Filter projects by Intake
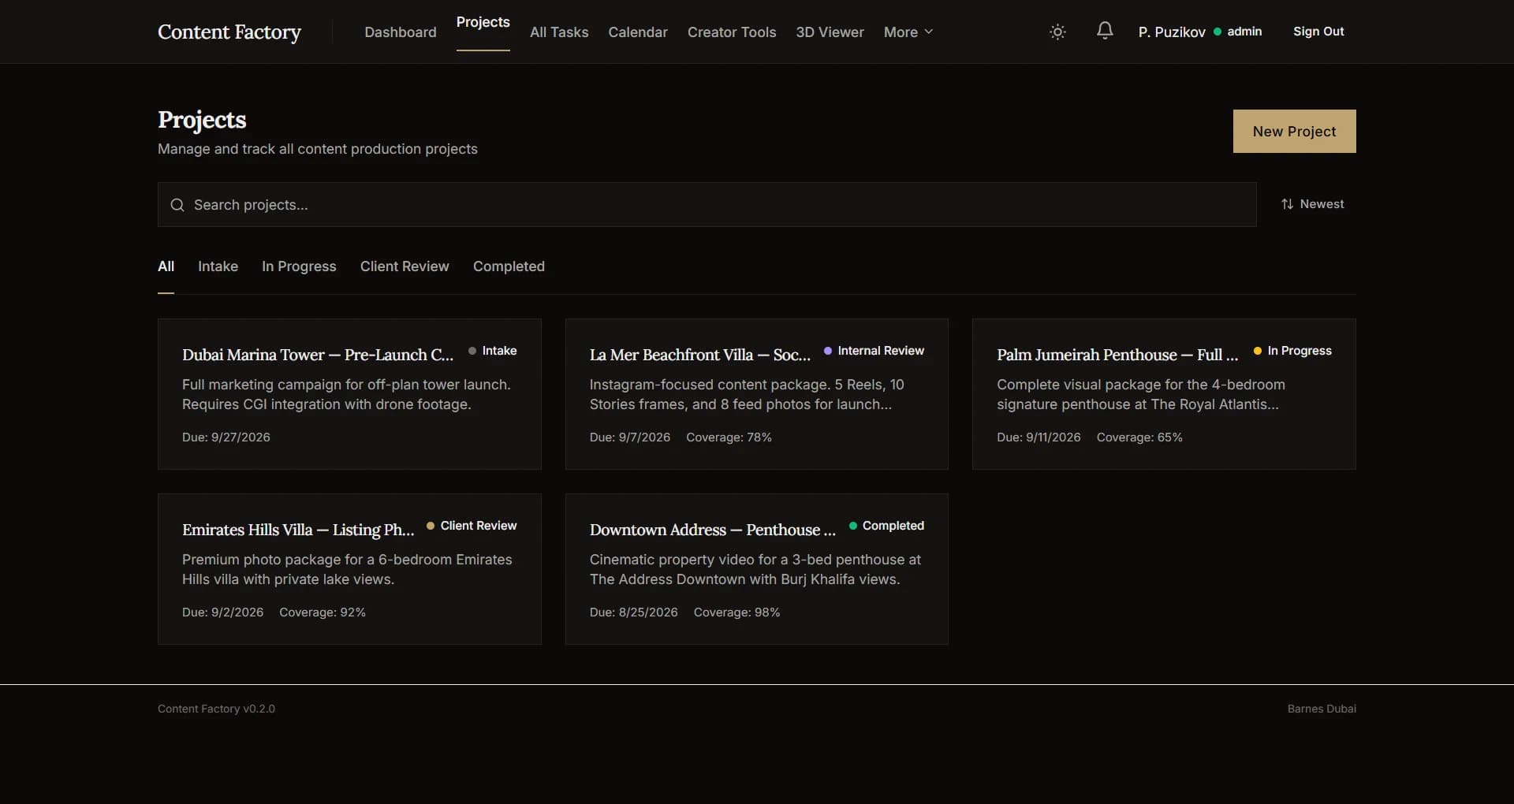 (218, 266)
